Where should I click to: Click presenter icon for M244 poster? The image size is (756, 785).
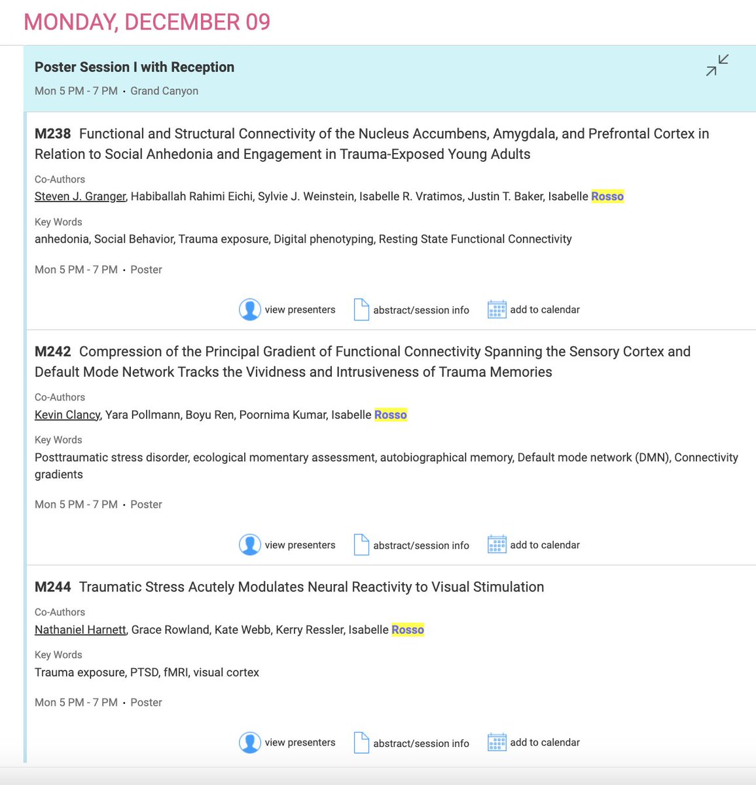pos(250,742)
